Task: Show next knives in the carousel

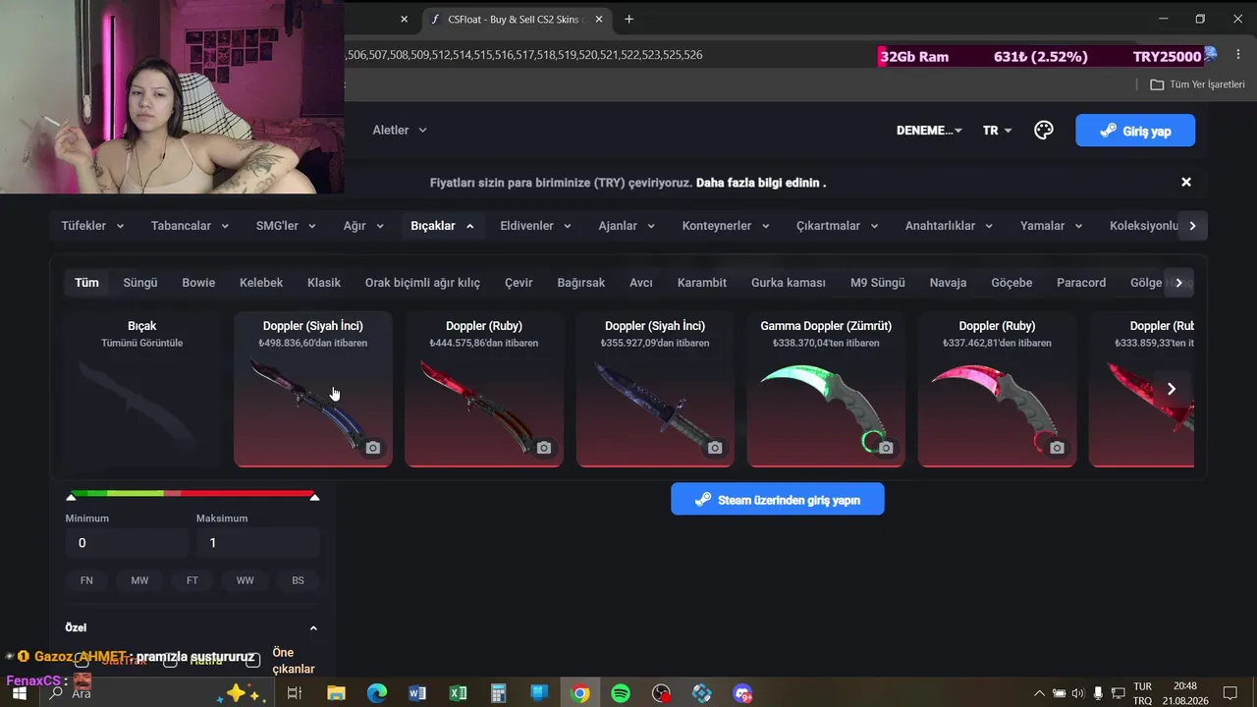Action: pyautogui.click(x=1172, y=389)
